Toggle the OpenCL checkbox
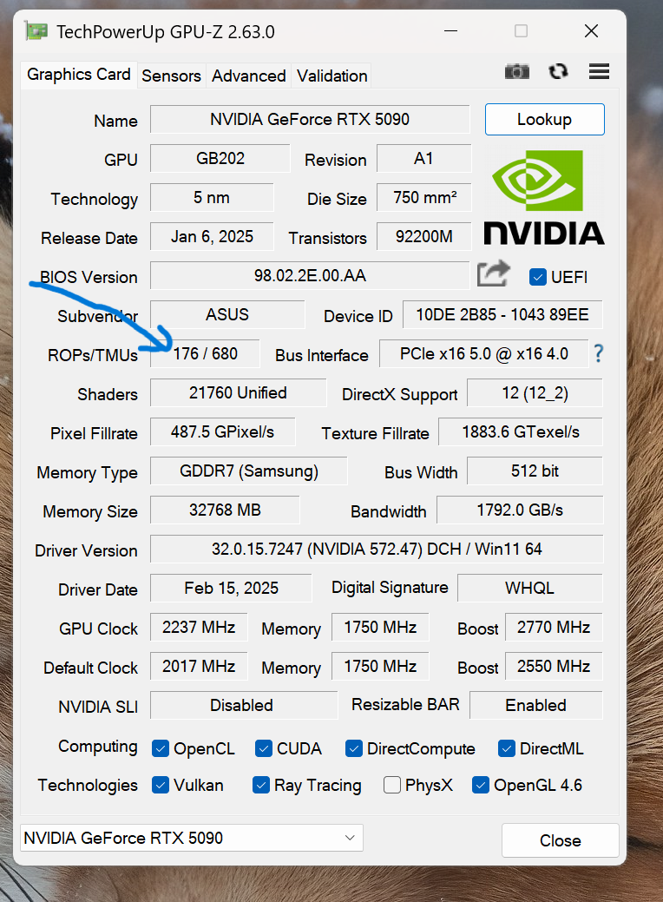This screenshot has width=663, height=902. click(161, 748)
